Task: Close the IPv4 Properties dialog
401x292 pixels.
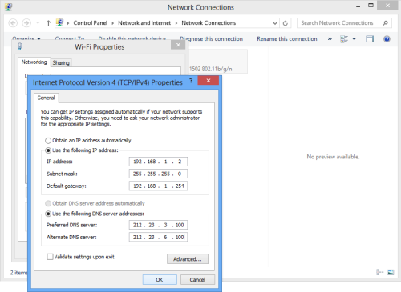Action: click(209, 80)
